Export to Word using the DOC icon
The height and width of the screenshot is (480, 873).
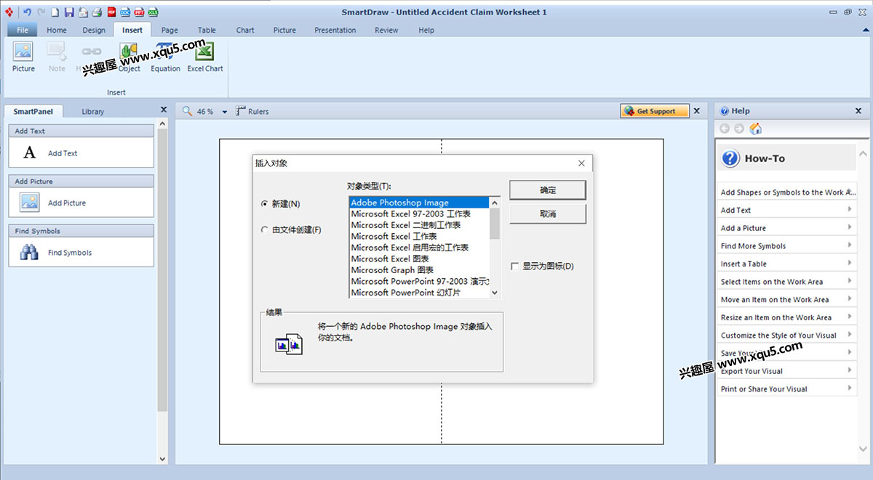click(x=125, y=12)
